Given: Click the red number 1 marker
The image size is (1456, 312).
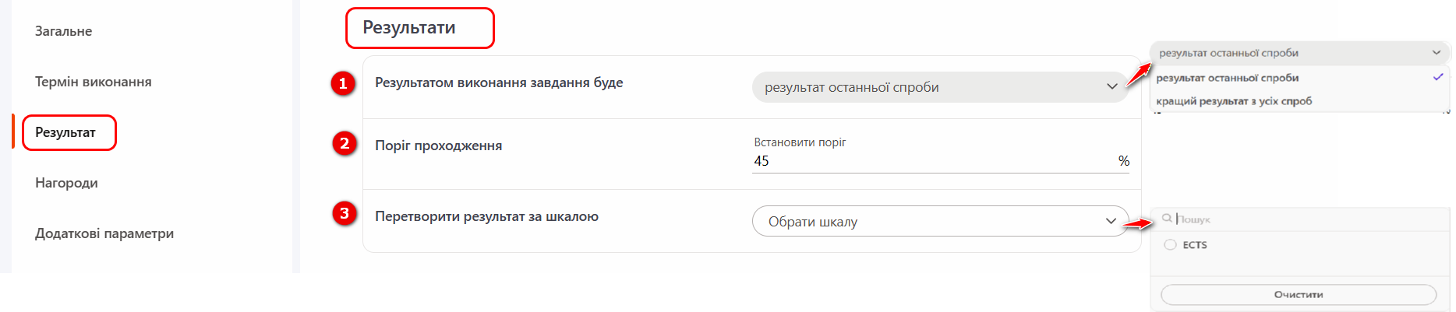Looking at the screenshot, I should [343, 82].
